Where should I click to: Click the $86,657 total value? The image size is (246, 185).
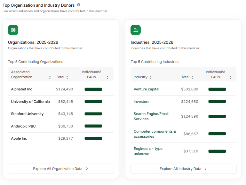191,134
